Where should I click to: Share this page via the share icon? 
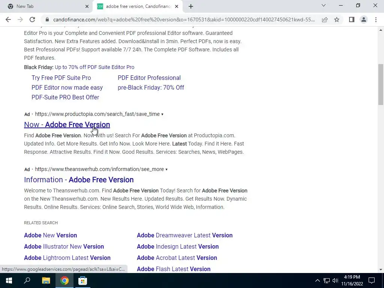point(325,19)
